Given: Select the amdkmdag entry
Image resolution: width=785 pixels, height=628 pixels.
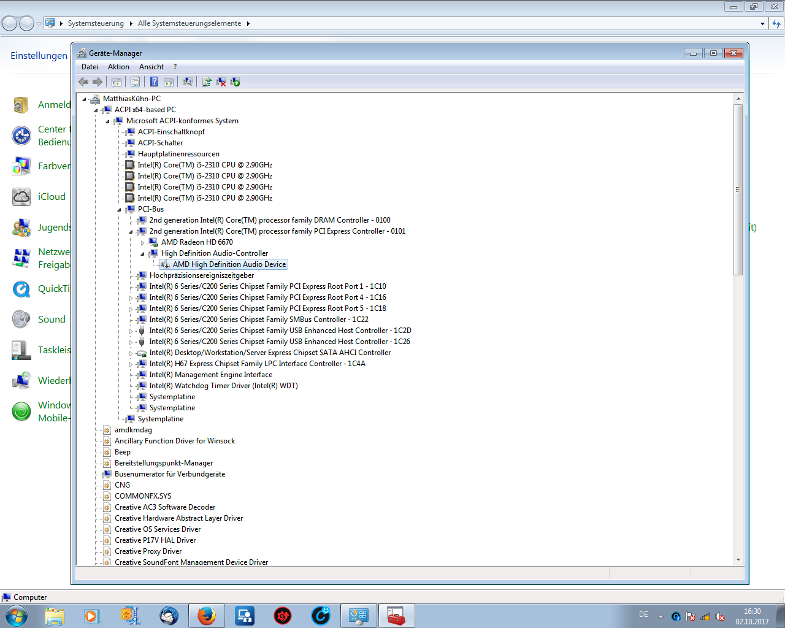Looking at the screenshot, I should click(133, 430).
